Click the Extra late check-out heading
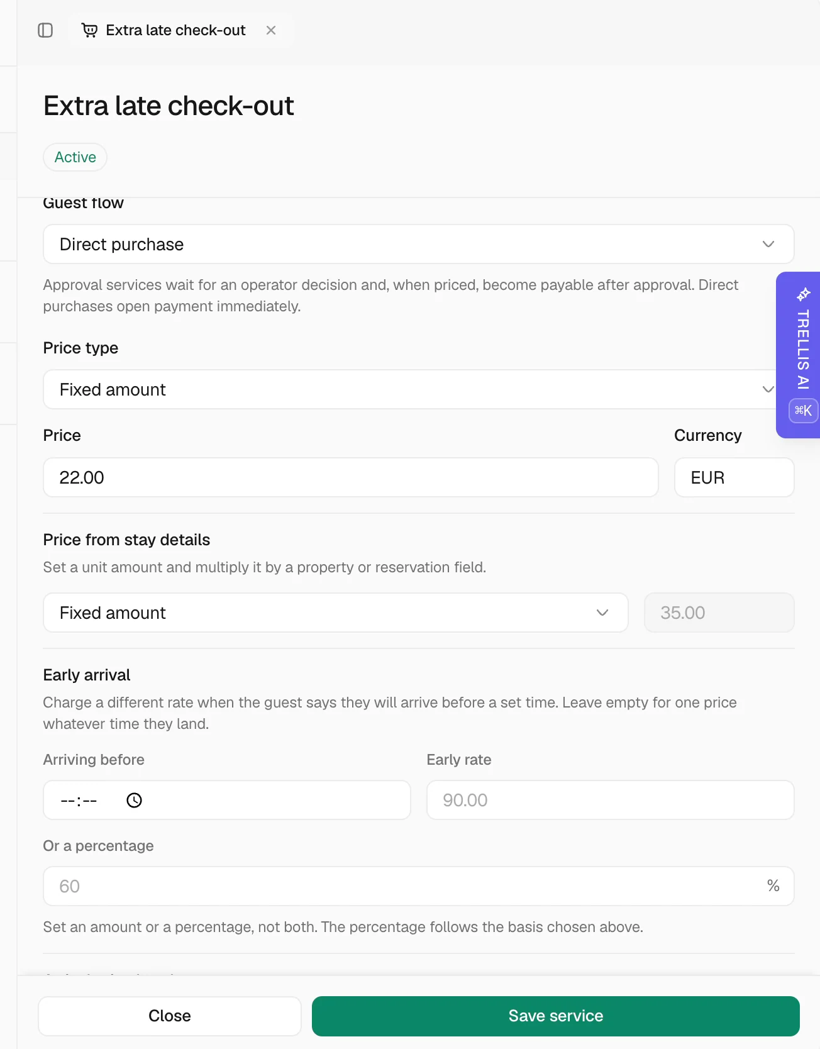 click(x=169, y=106)
